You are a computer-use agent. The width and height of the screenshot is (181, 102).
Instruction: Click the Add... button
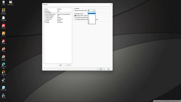[61, 65]
